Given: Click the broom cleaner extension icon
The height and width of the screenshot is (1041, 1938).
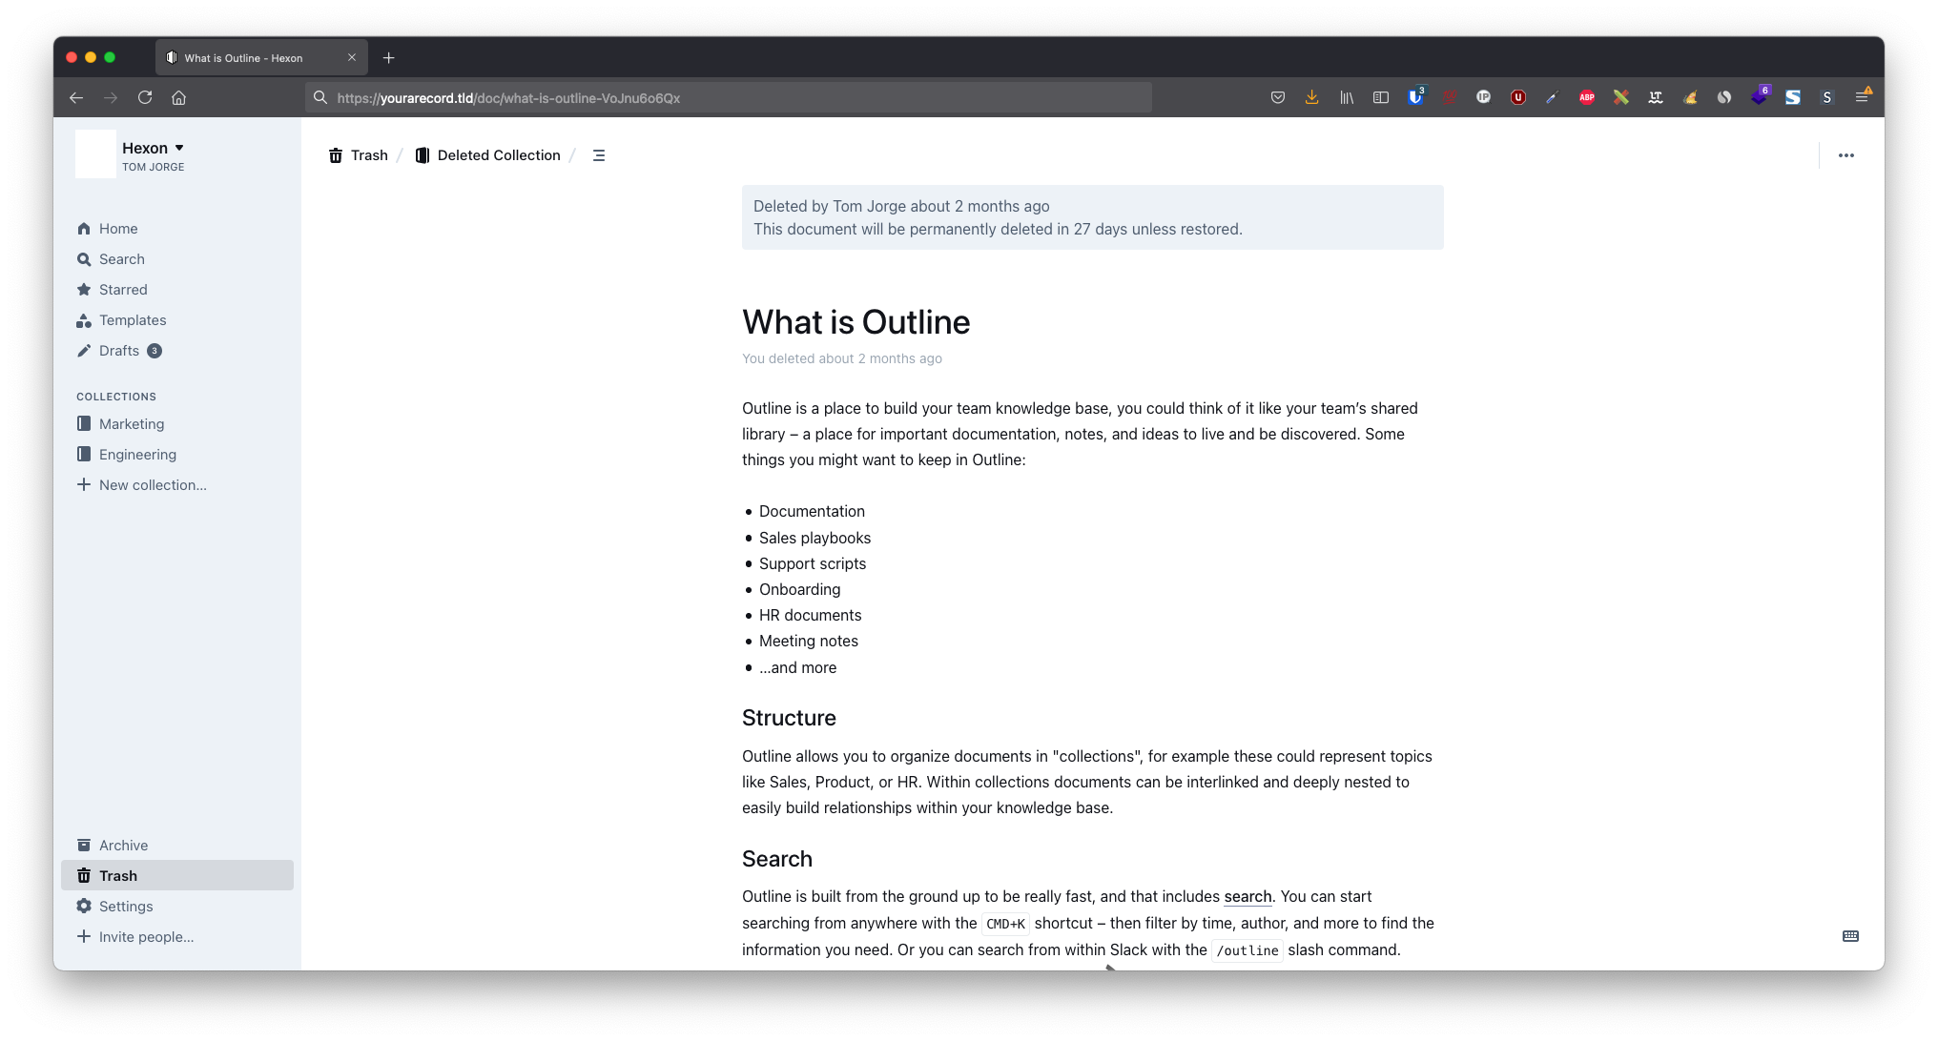Looking at the screenshot, I should 1690,97.
